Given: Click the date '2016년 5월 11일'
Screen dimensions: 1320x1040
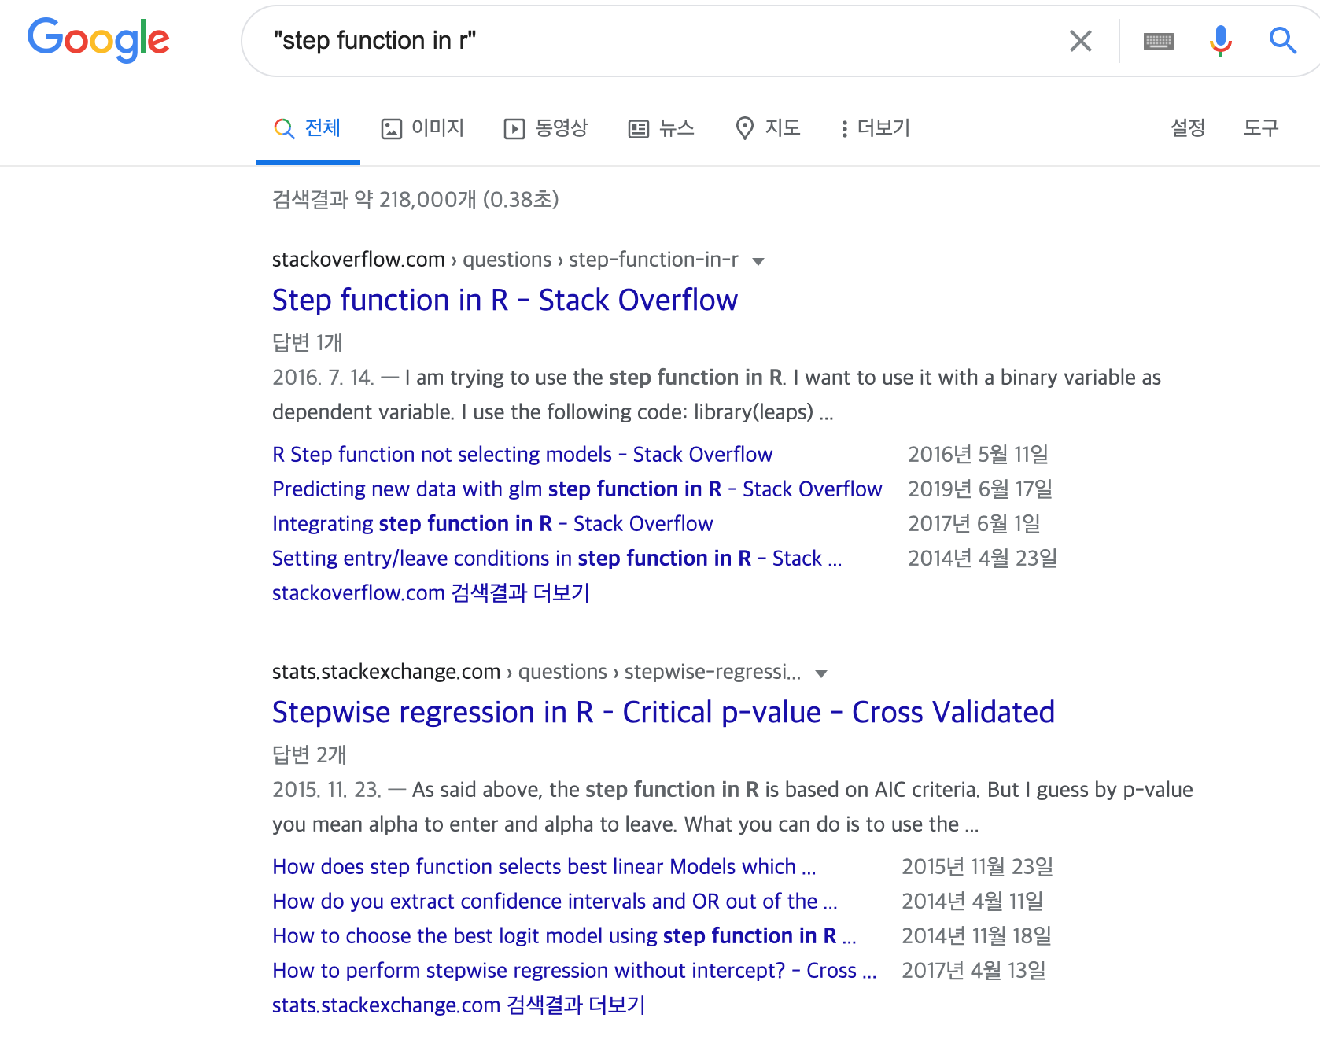Looking at the screenshot, I should click(979, 455).
